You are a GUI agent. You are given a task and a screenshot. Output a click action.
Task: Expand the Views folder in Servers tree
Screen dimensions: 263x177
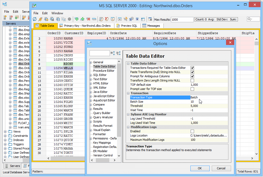5,131
